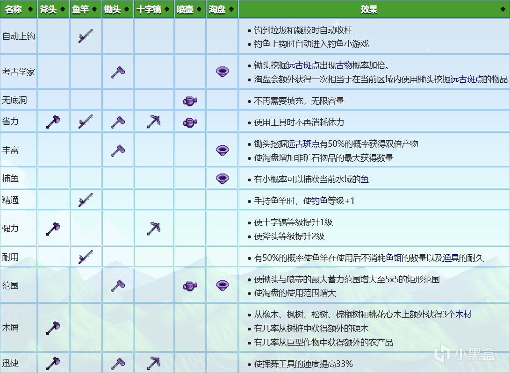The width and height of the screenshot is (510, 373).
Task: Click the axe icon in 木屑 row
Action: coord(53,328)
